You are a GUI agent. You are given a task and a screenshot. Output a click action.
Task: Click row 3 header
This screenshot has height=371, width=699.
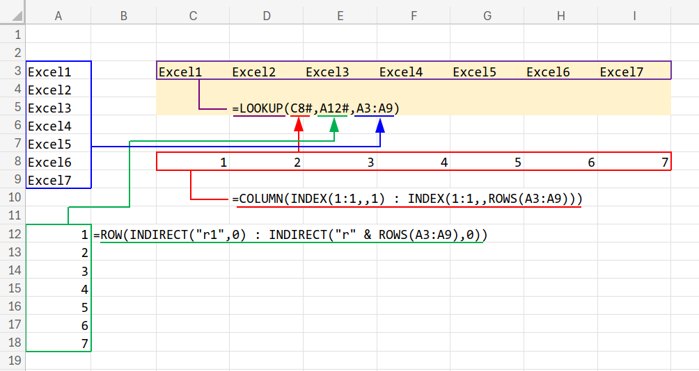coord(13,72)
